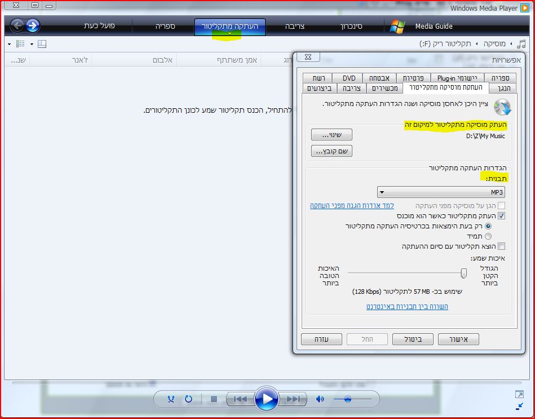Image resolution: width=535 pixels, height=419 pixels.
Task: Expand the empty disc (F:) breadcrumb arrow
Action: pyautogui.click(x=476, y=43)
